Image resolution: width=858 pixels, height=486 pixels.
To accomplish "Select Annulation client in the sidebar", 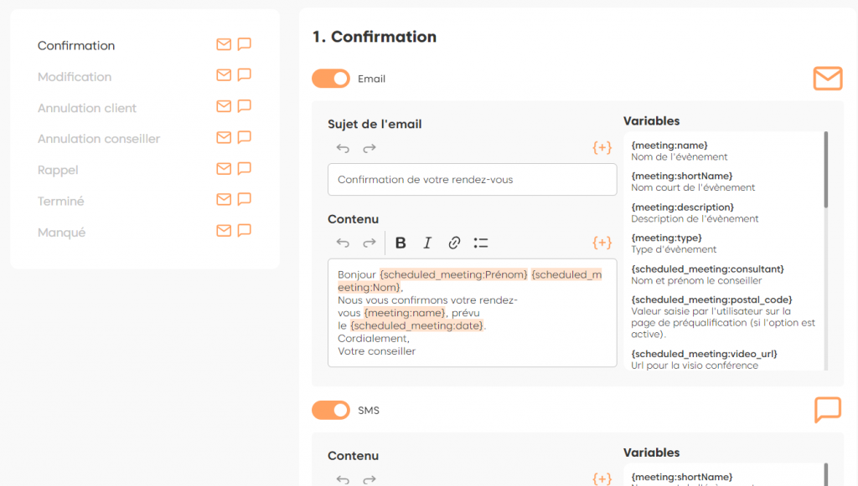I will click(87, 108).
